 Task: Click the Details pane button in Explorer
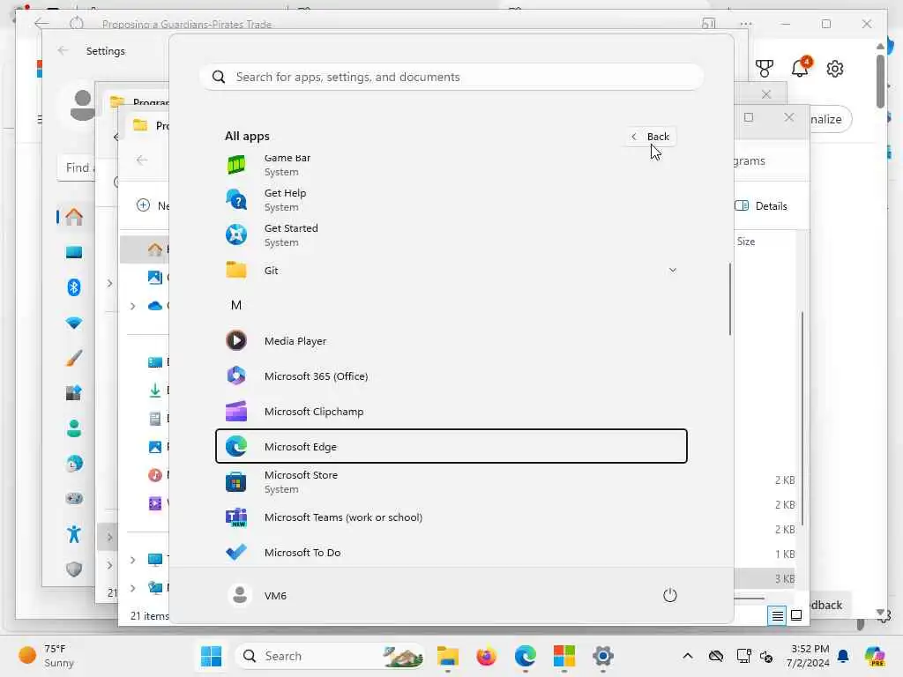[x=760, y=205]
